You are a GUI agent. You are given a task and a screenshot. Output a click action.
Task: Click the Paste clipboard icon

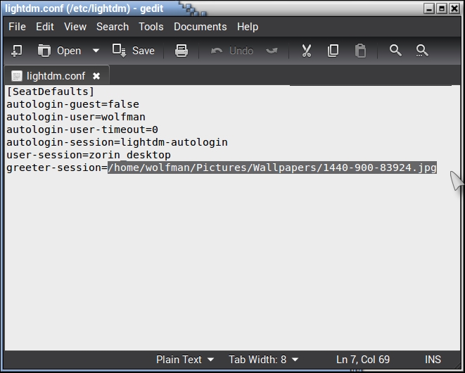pos(360,51)
